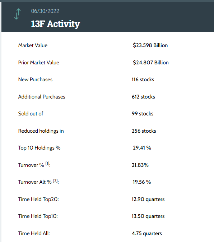The image size is (214, 242).
Task: Click the Time Held All label
Action: [x=34, y=233]
